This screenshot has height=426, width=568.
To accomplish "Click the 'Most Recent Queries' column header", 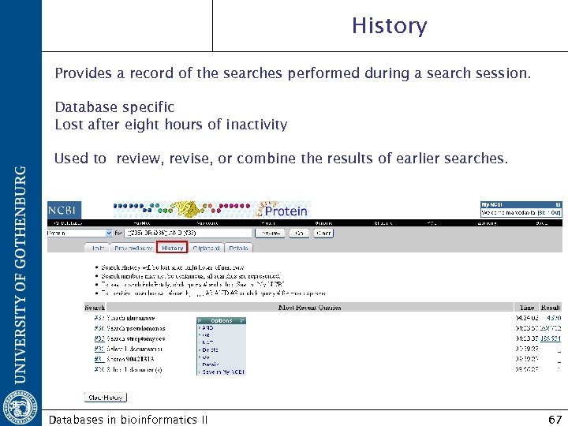I will [x=310, y=308].
